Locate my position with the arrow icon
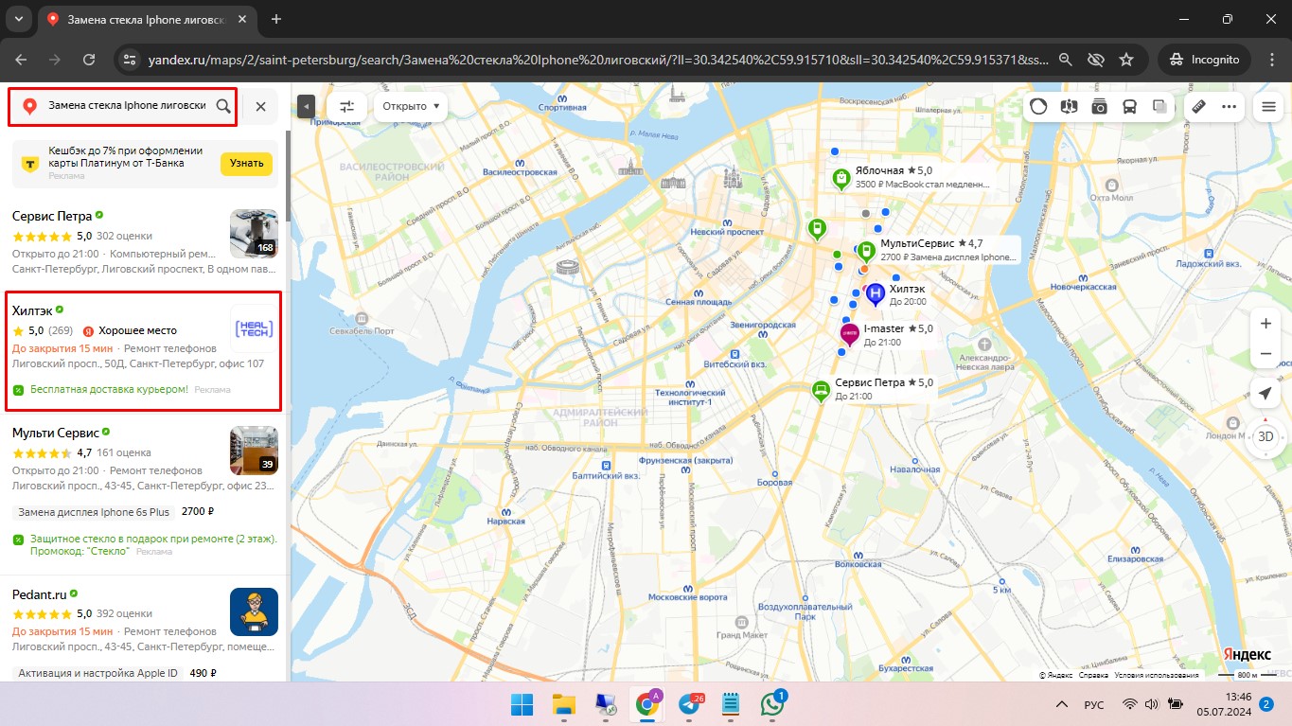Screen dimensions: 1292x726 (1265, 394)
